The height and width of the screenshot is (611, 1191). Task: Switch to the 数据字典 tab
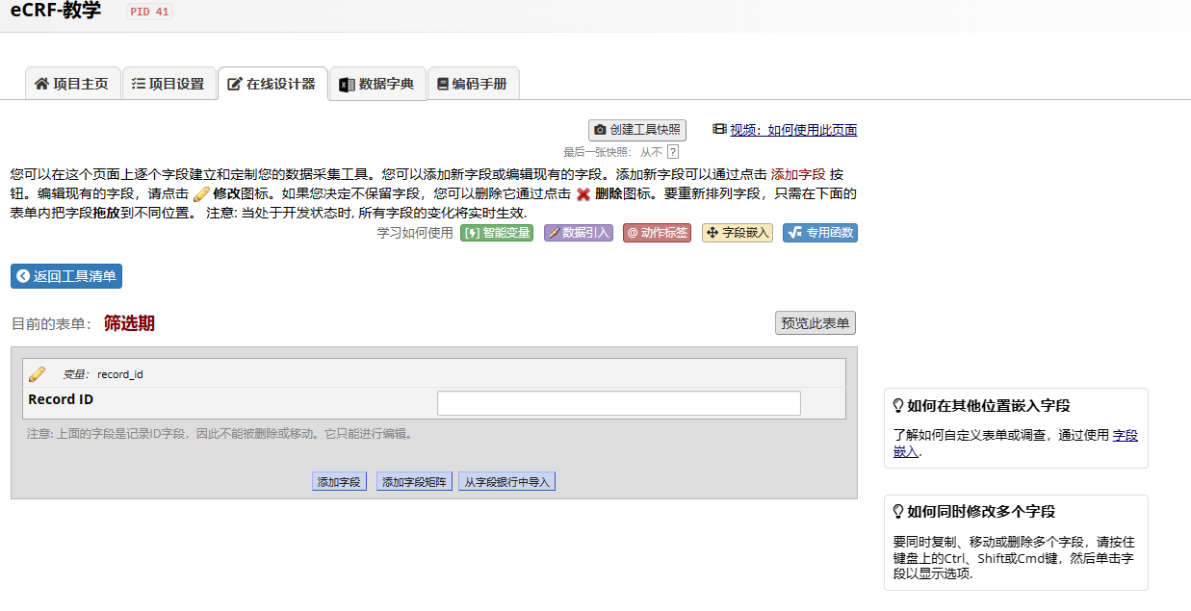[x=377, y=84]
